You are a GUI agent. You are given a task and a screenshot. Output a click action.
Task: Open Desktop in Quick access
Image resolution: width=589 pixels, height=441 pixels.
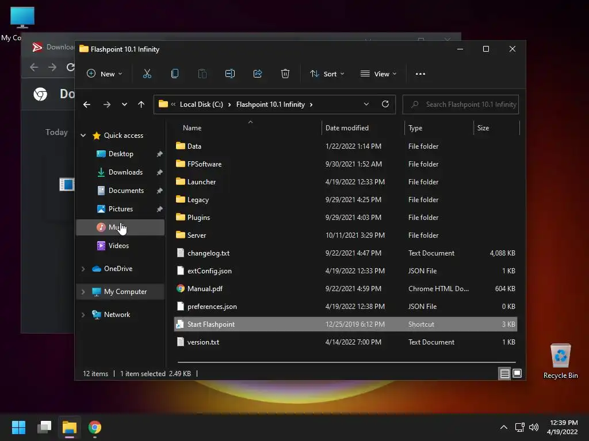point(121,154)
